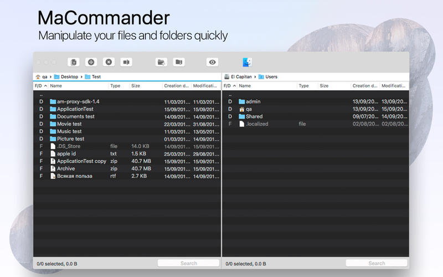Click 'Archive' file name text
This screenshot has width=443, height=277.
[x=66, y=168]
